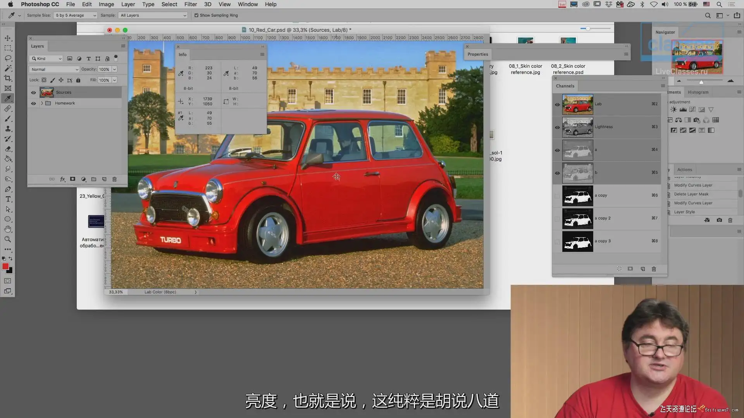This screenshot has height=418, width=744.
Task: Click the red foreground color swatch
Action: click(5, 266)
